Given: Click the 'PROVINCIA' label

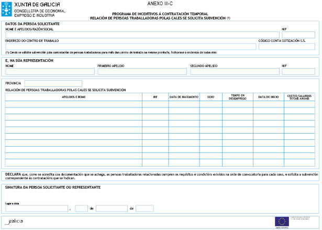Looking at the screenshot, I should coord(13,83).
